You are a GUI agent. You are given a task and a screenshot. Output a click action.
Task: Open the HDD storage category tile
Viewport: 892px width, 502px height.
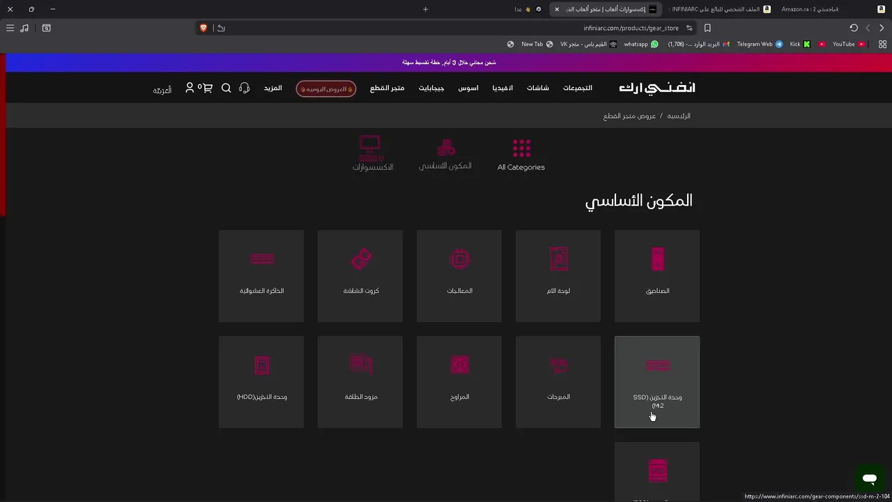(x=261, y=382)
